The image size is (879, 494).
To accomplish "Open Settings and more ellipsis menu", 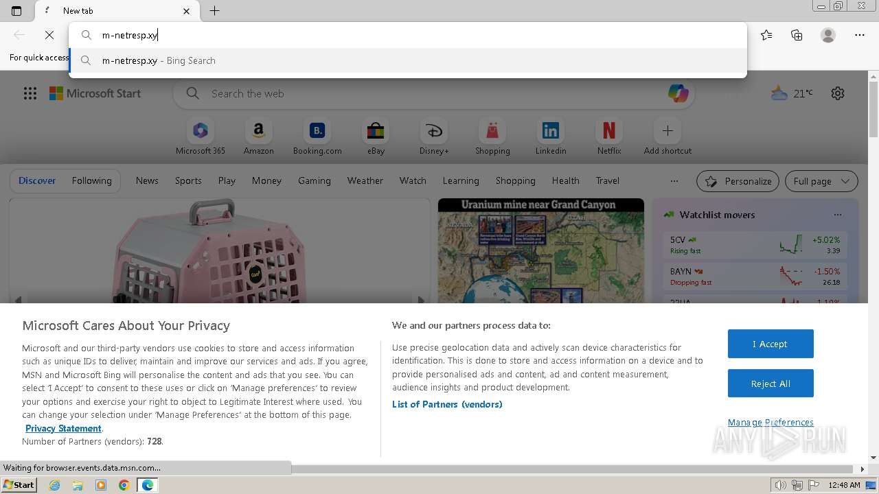I will (860, 35).
